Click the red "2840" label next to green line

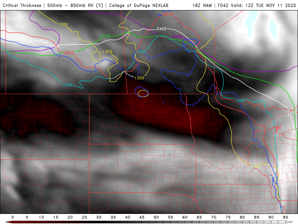pos(69,53)
